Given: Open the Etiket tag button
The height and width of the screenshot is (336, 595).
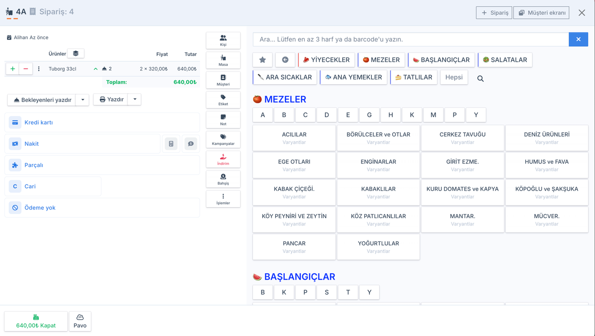Looking at the screenshot, I should click(223, 100).
